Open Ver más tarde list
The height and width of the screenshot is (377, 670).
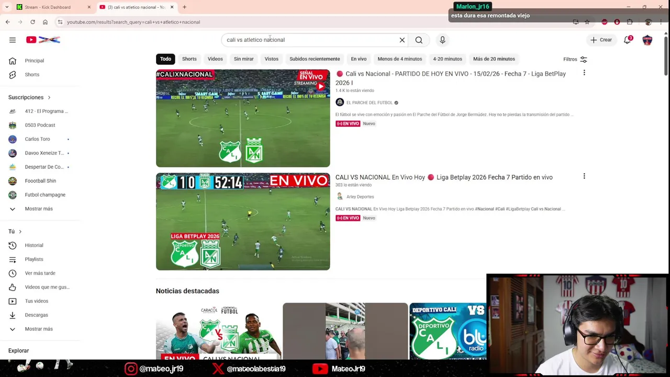click(40, 273)
